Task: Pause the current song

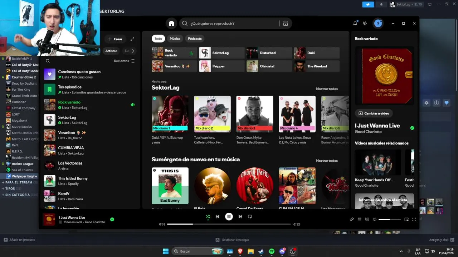Action: 229,216
